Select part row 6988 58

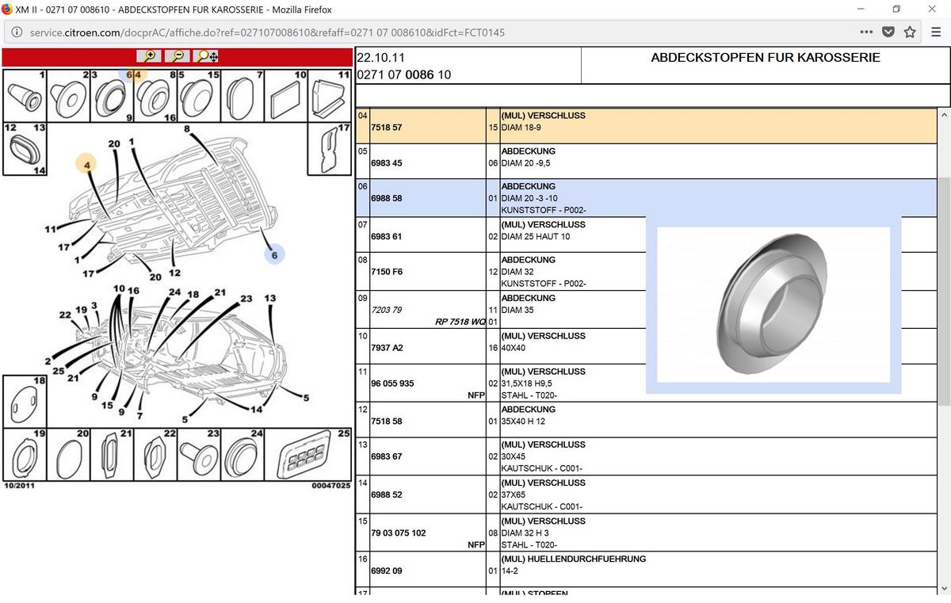[646, 198]
